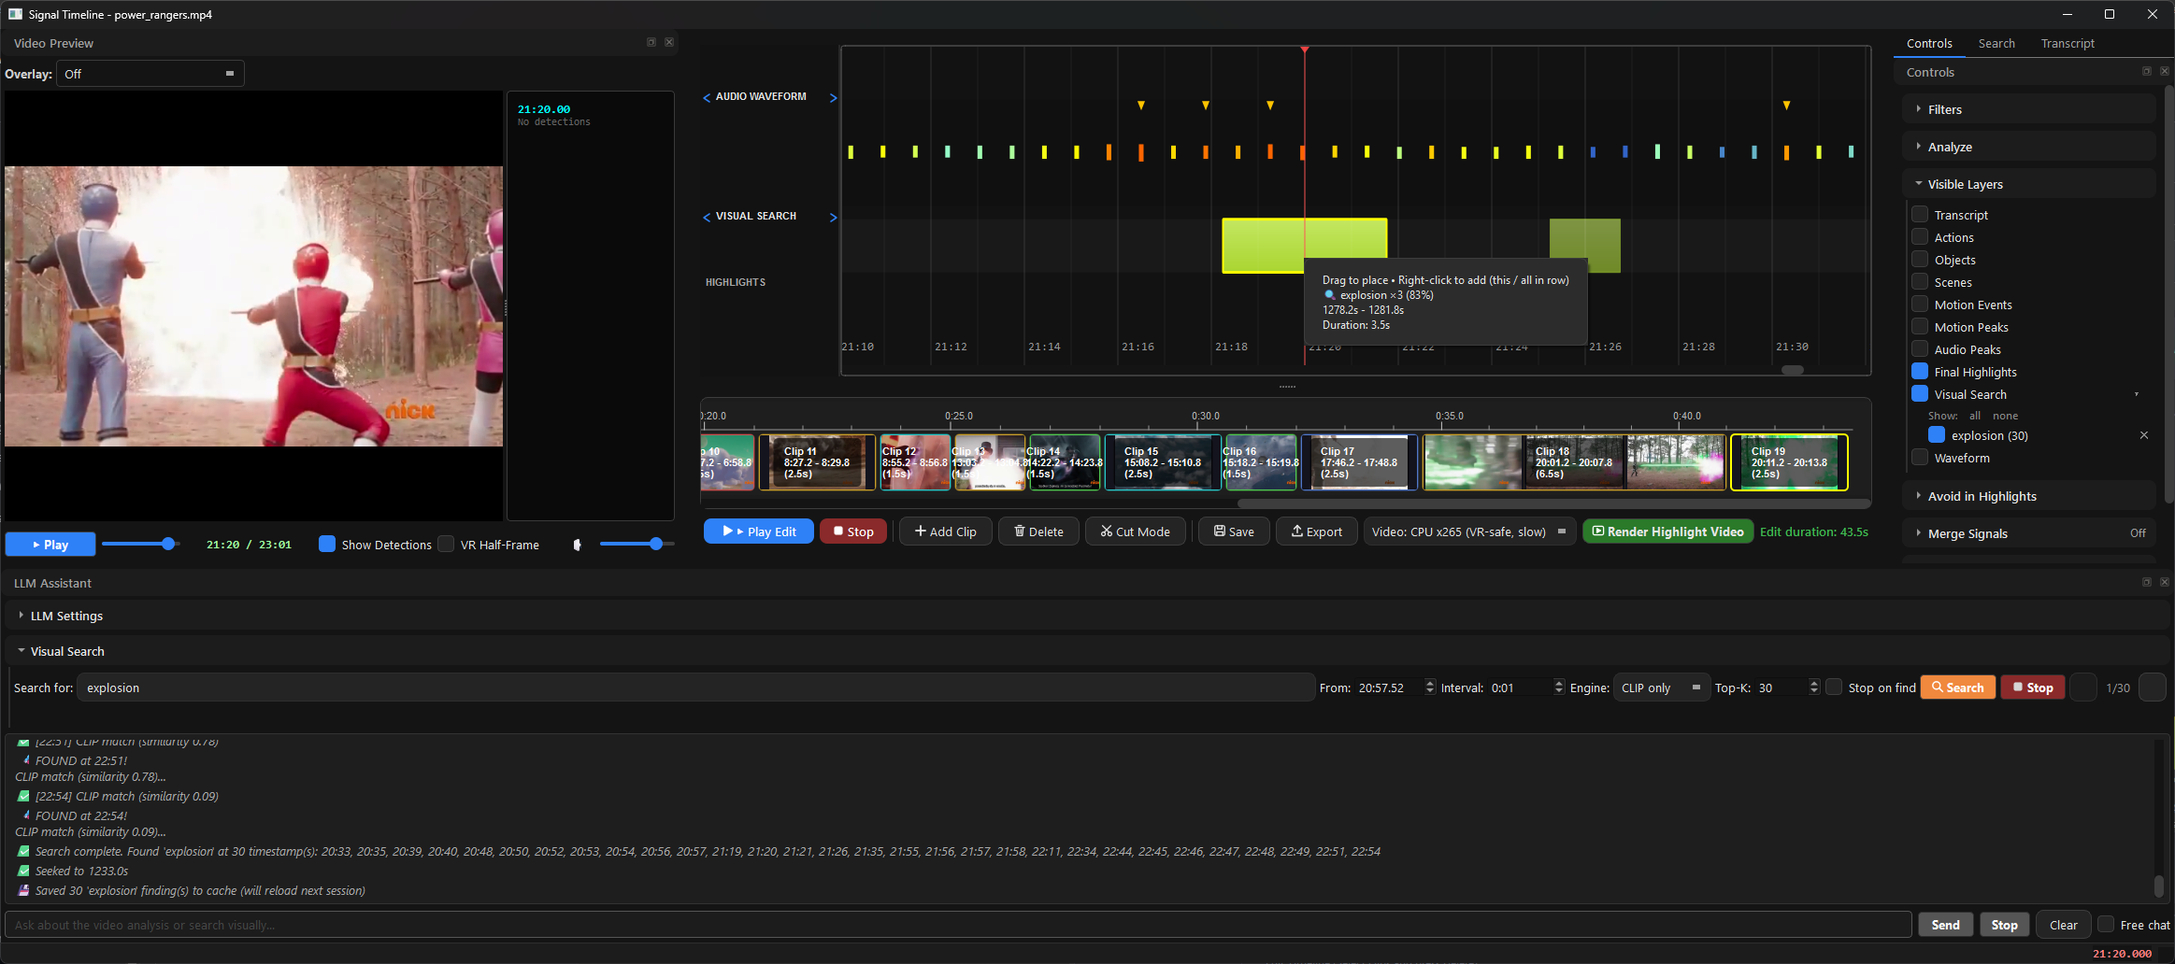The height and width of the screenshot is (964, 2175).
Task: Click the right arrow beside VISUAL SEARCH
Action: click(x=834, y=217)
